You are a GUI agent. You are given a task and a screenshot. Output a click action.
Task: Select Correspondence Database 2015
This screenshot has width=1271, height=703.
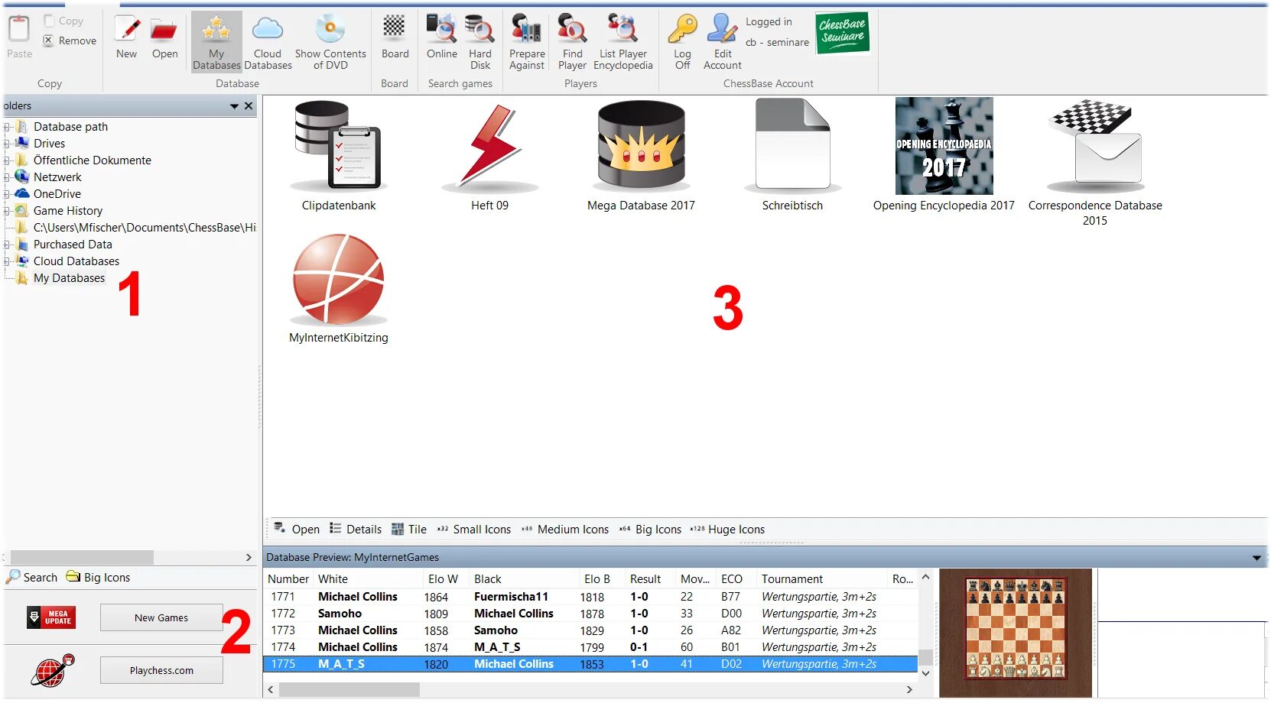click(1095, 163)
